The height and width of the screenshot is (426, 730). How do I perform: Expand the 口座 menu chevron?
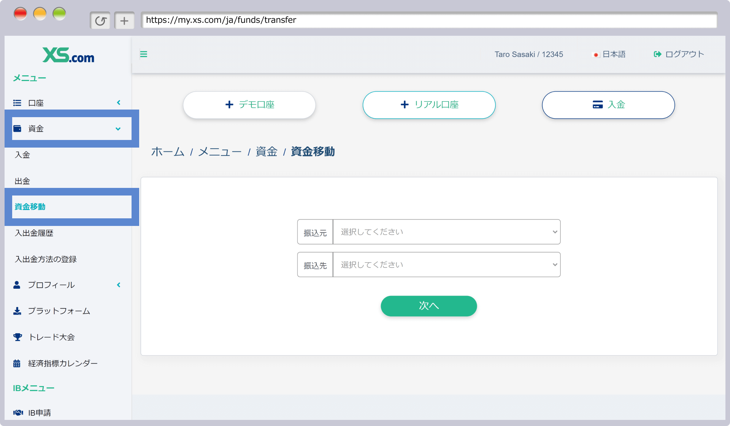click(x=119, y=103)
